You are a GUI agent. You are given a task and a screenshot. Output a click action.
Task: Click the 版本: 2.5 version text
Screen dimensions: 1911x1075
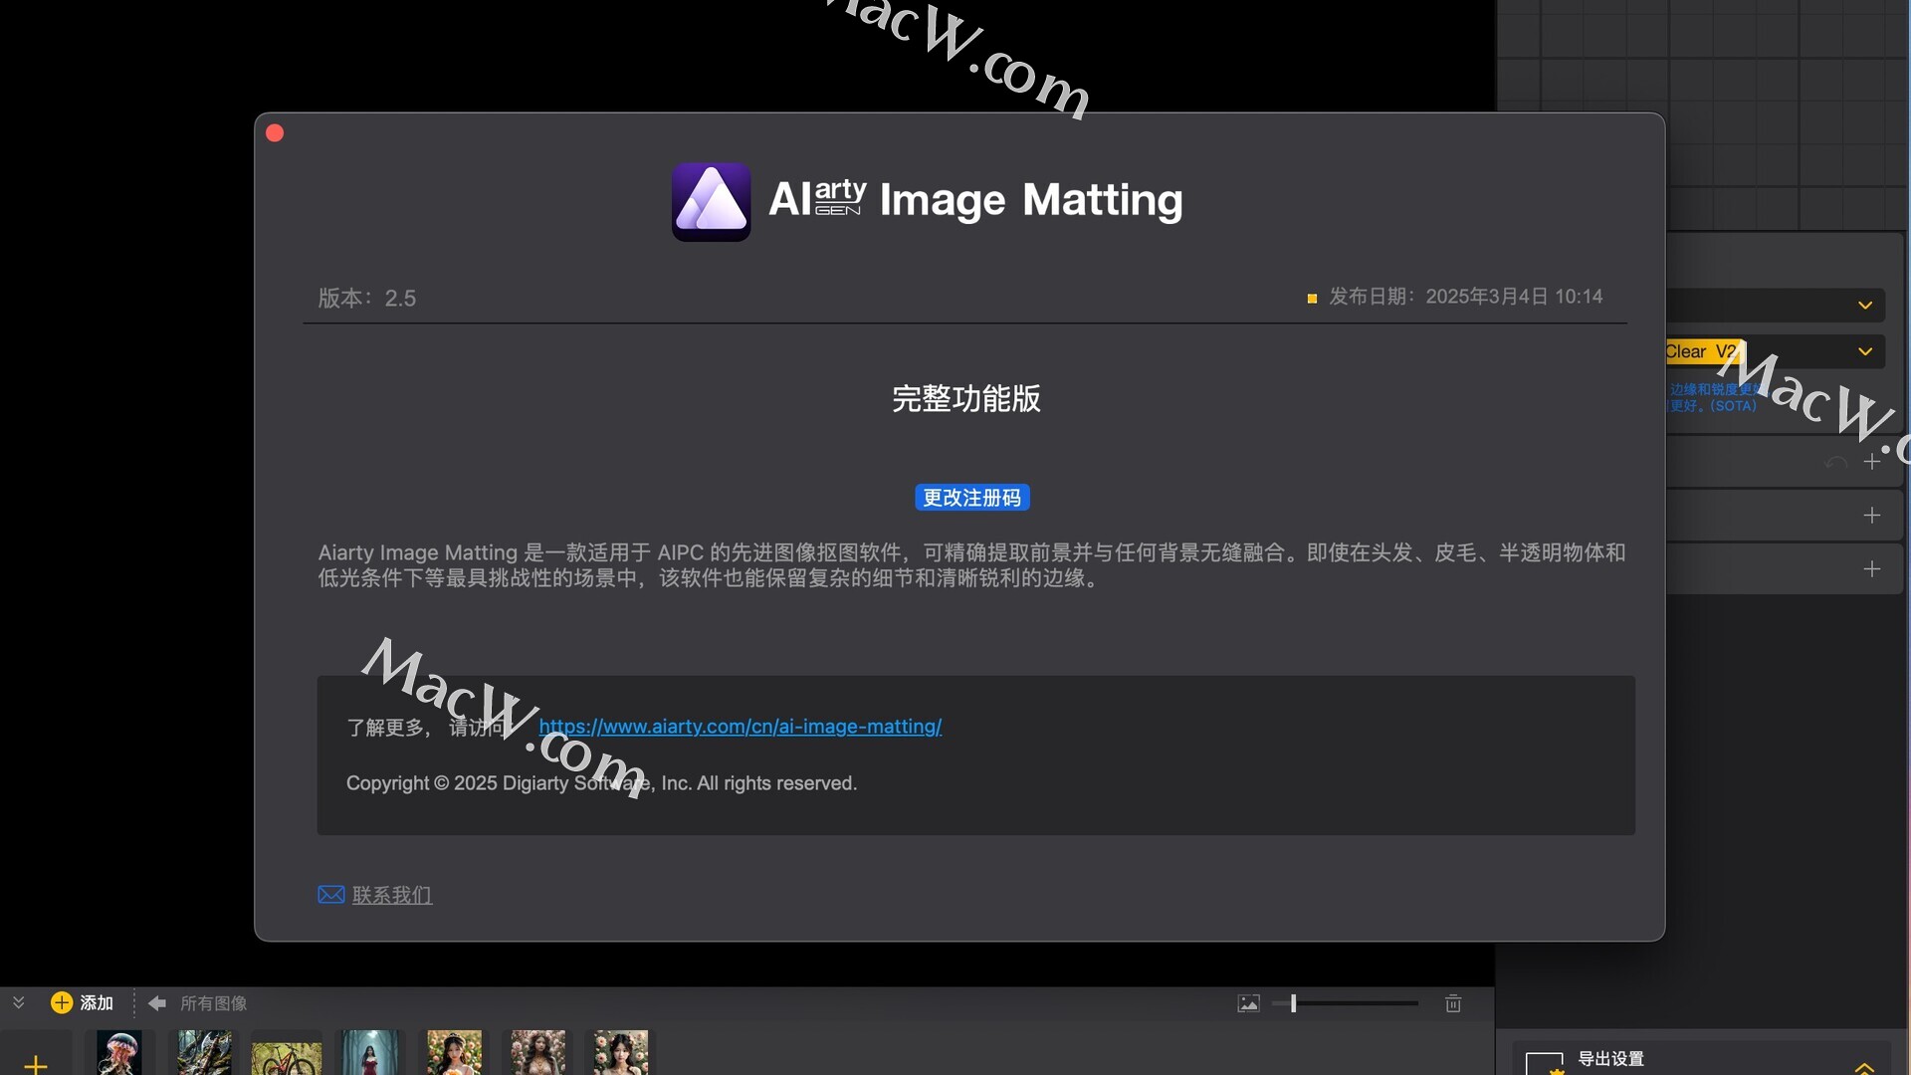pos(367,298)
